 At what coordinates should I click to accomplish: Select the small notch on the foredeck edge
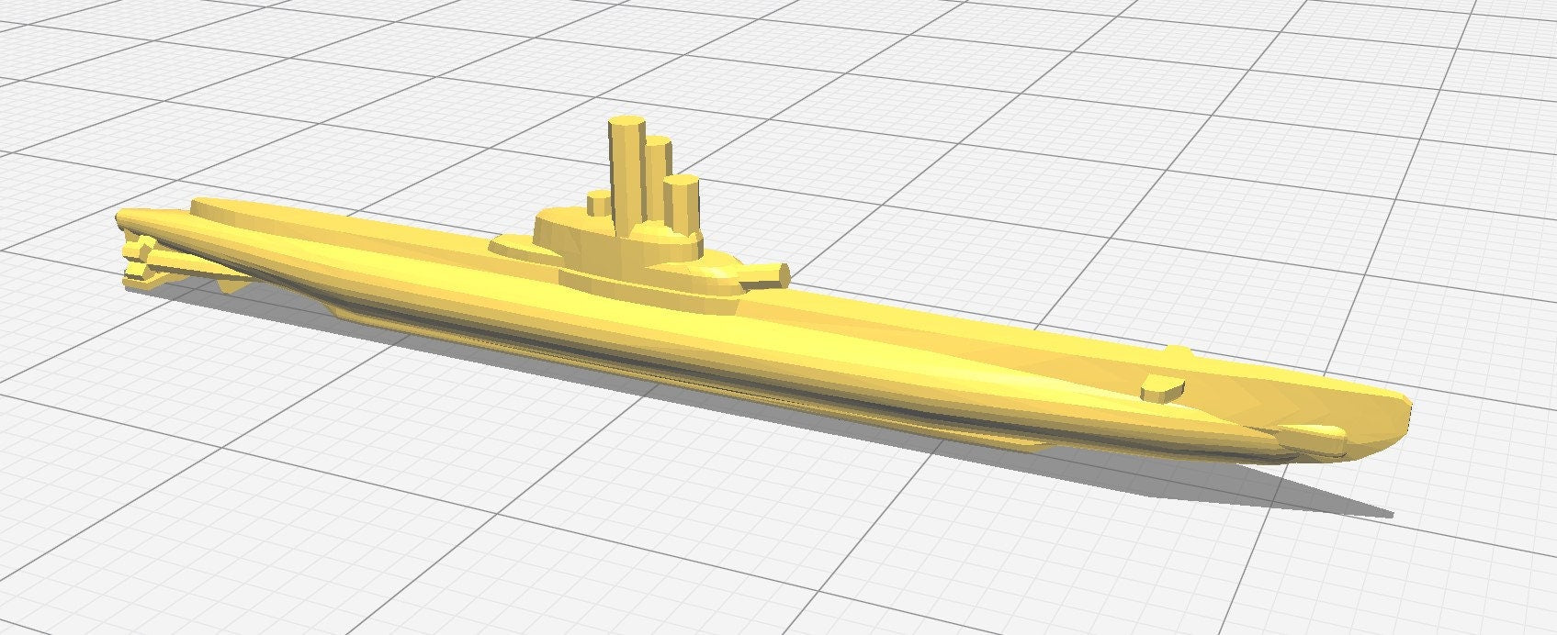tap(1176, 351)
